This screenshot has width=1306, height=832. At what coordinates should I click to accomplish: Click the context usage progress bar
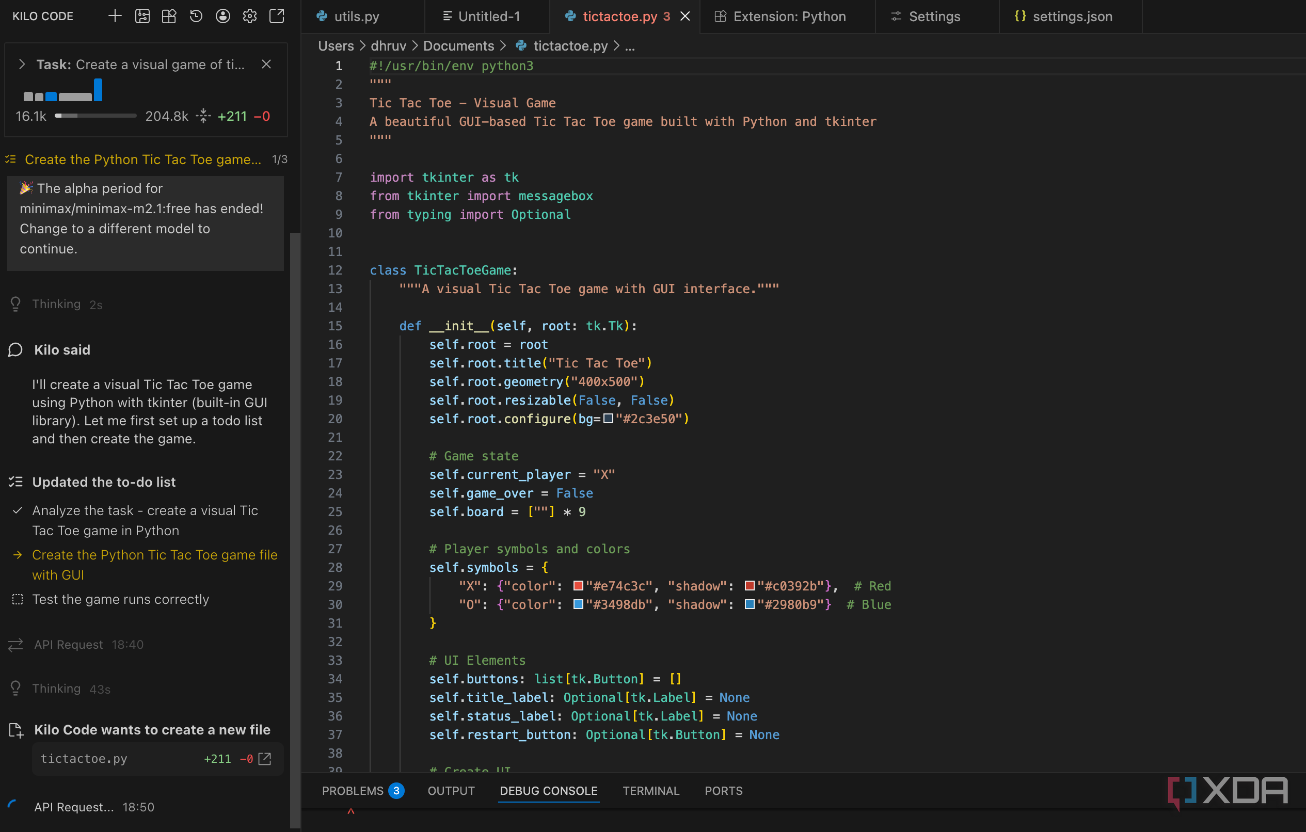tap(95, 116)
